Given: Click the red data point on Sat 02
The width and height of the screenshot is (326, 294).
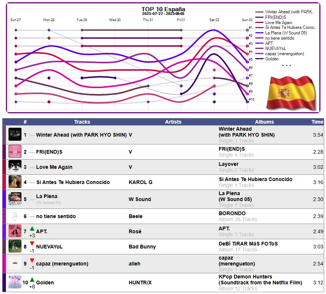Looking at the screenshot, I should pos(214,70).
